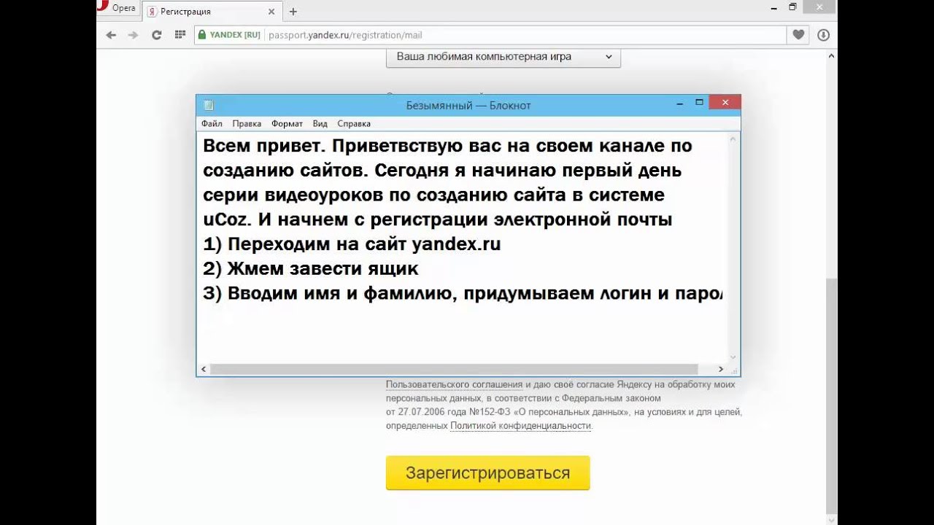Click the text 'Всем привет' in Notepad

click(x=261, y=146)
